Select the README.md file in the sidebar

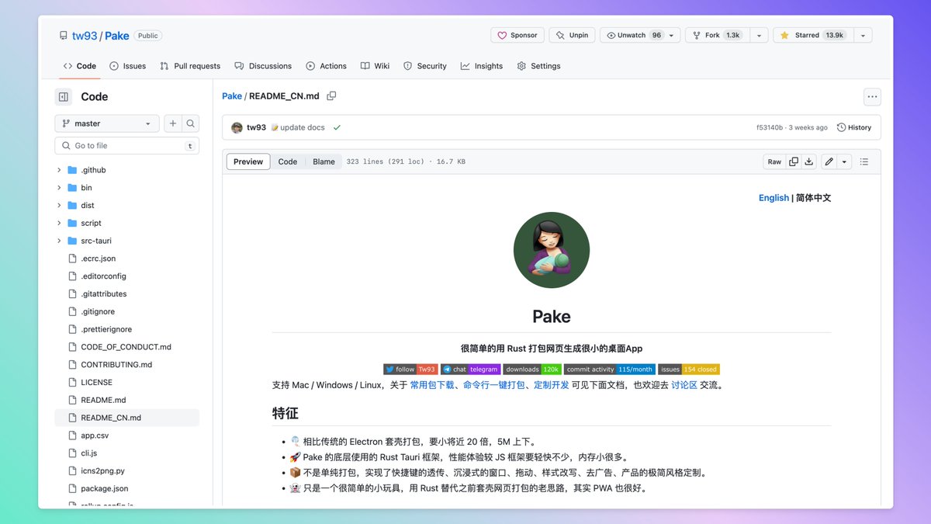(102, 400)
